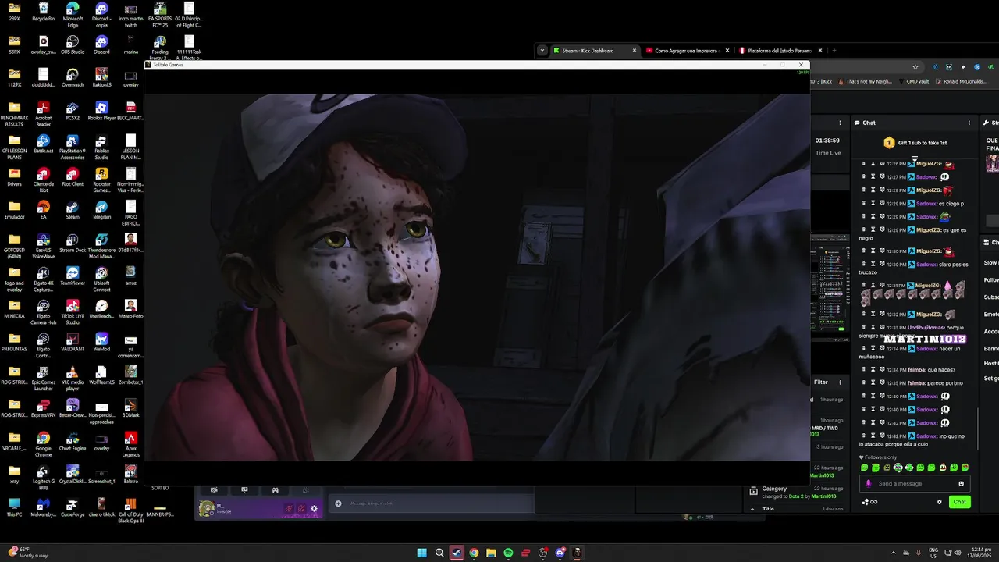Open File Explorer from the taskbar
Screen dimensions: 999x562
coord(491,553)
